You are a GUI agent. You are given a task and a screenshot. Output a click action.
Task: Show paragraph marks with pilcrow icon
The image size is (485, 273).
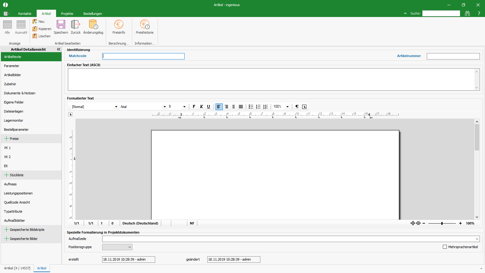pyautogui.click(x=297, y=106)
